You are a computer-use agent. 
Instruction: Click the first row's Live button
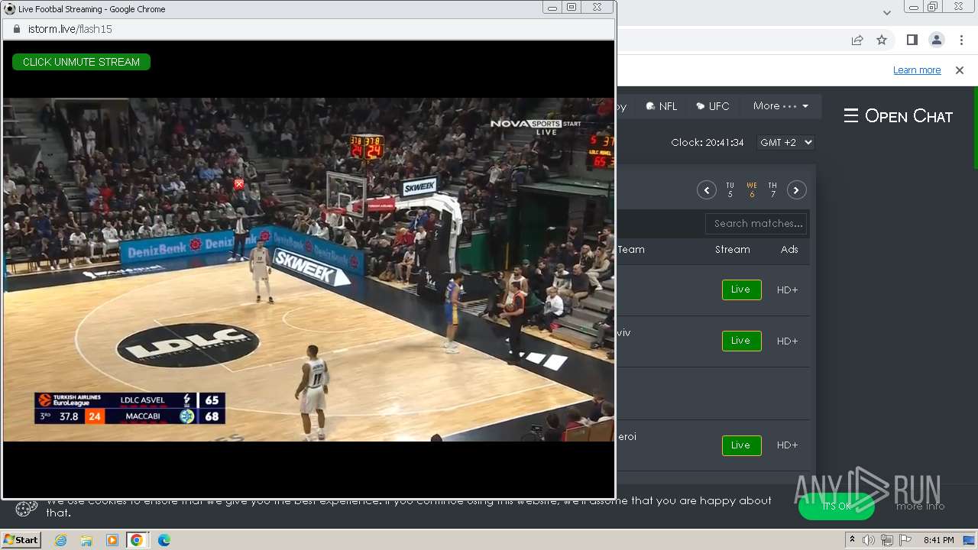(741, 290)
